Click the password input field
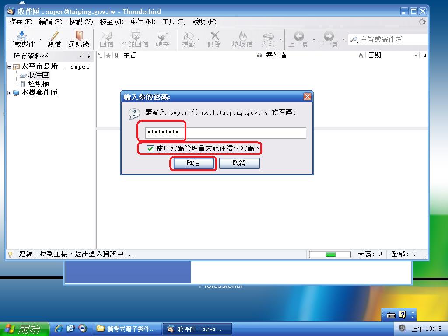This screenshot has width=448, height=336. coord(225,133)
